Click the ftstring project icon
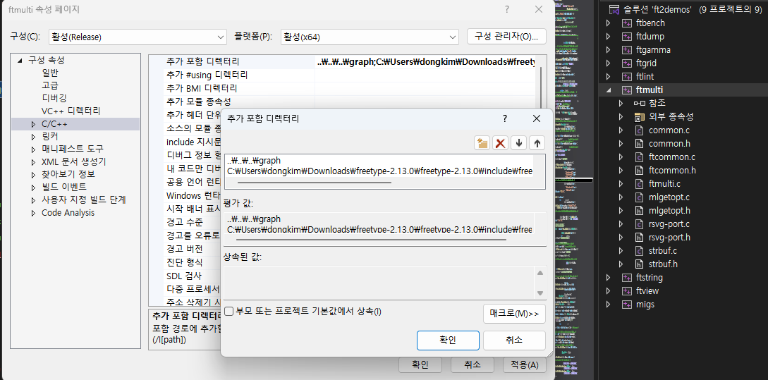This screenshot has height=380, width=768. (x=627, y=278)
